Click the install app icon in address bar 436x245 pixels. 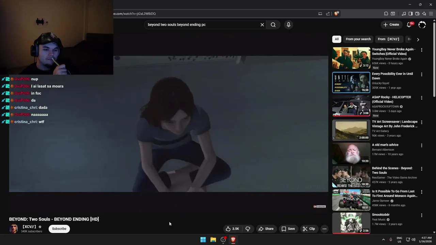tap(320, 14)
